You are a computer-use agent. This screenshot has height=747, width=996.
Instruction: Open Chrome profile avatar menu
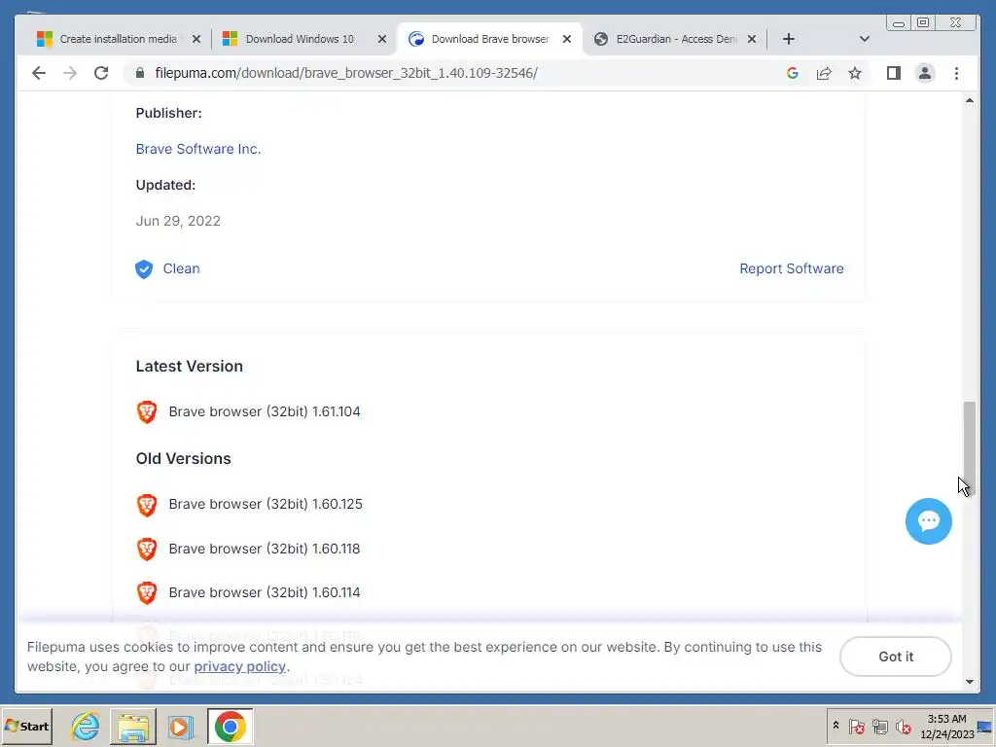tap(925, 73)
